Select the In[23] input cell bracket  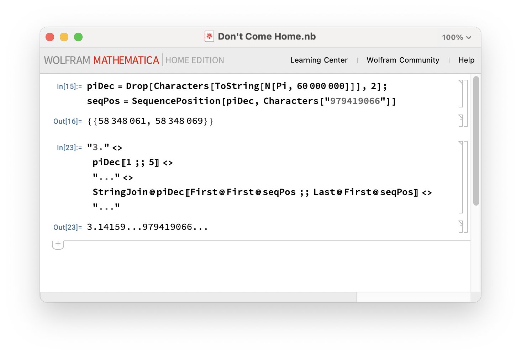pyautogui.click(x=461, y=177)
